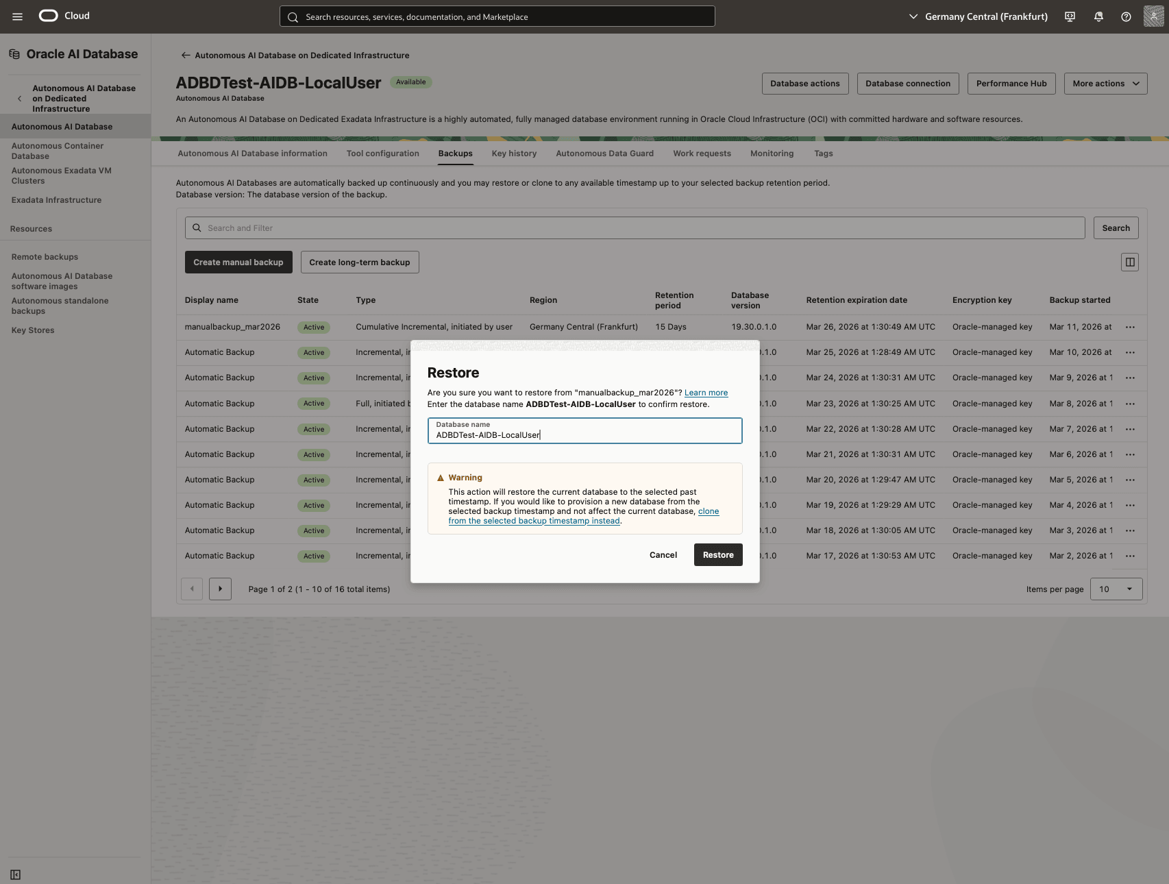Open the hamburger navigation menu

18,16
